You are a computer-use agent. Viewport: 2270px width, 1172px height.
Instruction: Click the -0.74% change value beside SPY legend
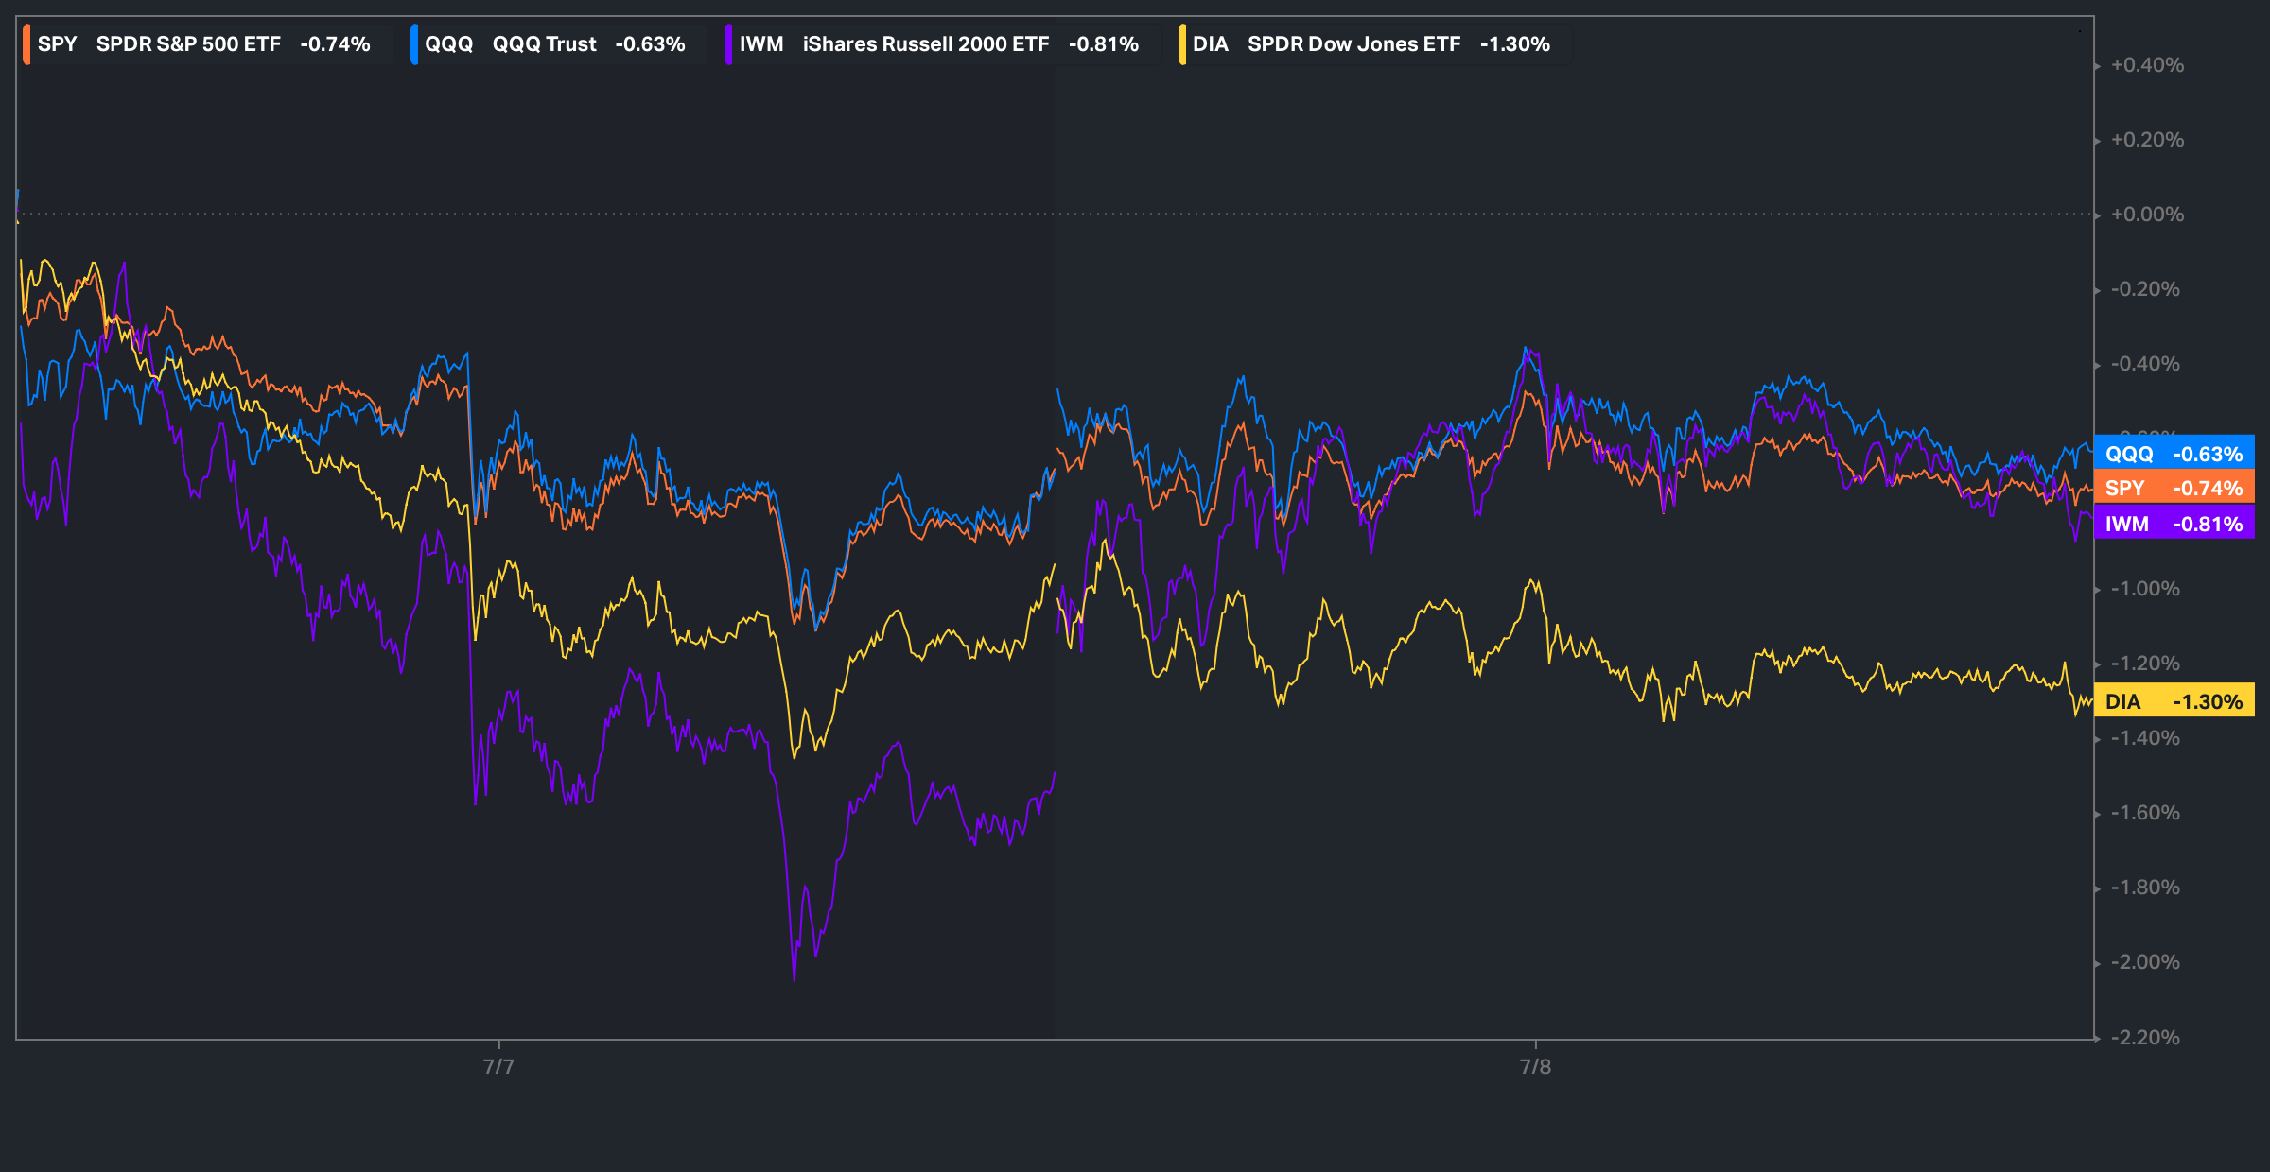pyautogui.click(x=335, y=44)
